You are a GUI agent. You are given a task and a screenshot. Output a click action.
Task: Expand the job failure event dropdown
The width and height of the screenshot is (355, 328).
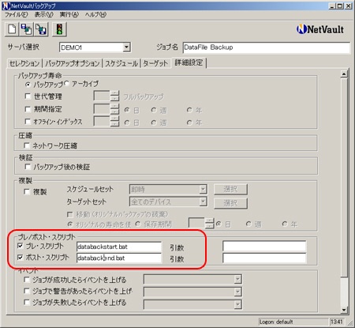click(237, 304)
